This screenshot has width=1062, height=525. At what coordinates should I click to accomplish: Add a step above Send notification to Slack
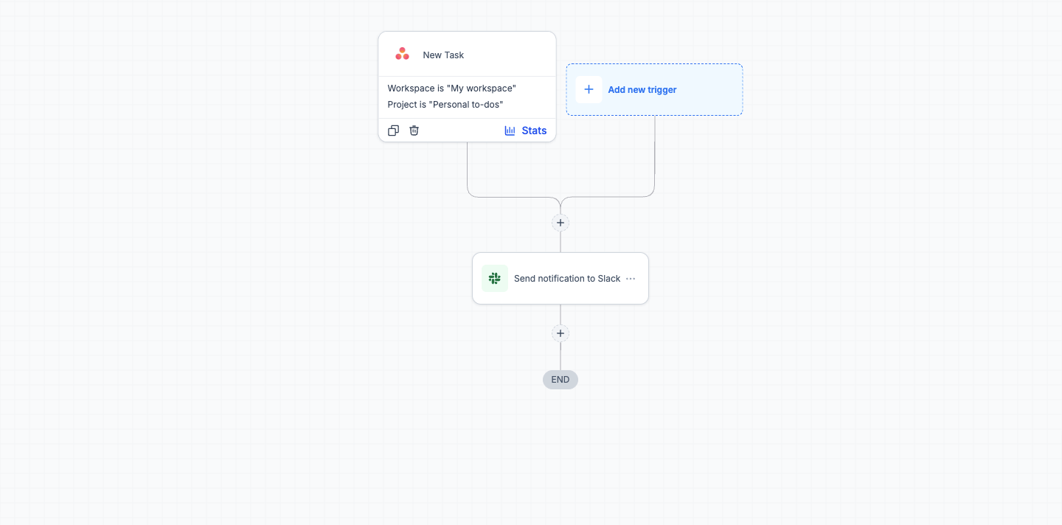560,223
